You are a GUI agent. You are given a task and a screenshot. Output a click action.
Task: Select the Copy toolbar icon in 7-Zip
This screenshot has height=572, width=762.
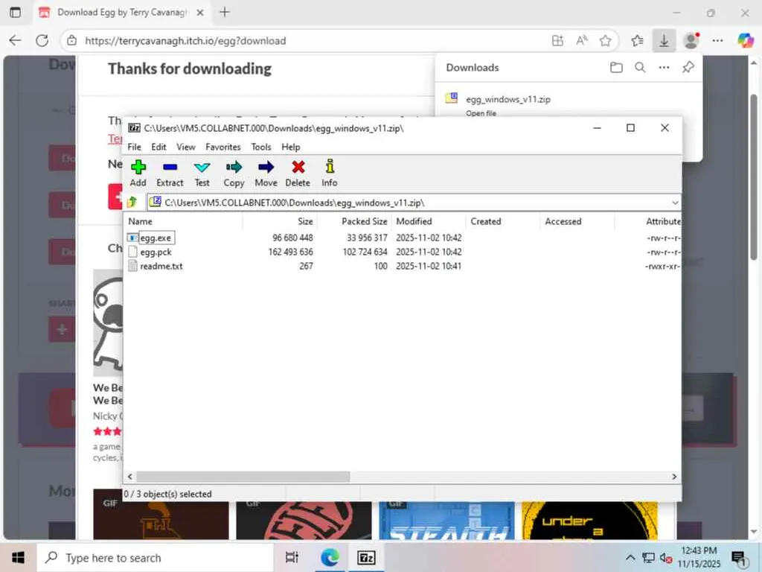coord(234,173)
